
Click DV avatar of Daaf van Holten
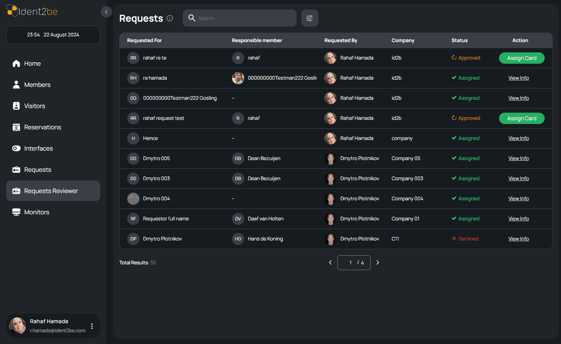pos(238,219)
